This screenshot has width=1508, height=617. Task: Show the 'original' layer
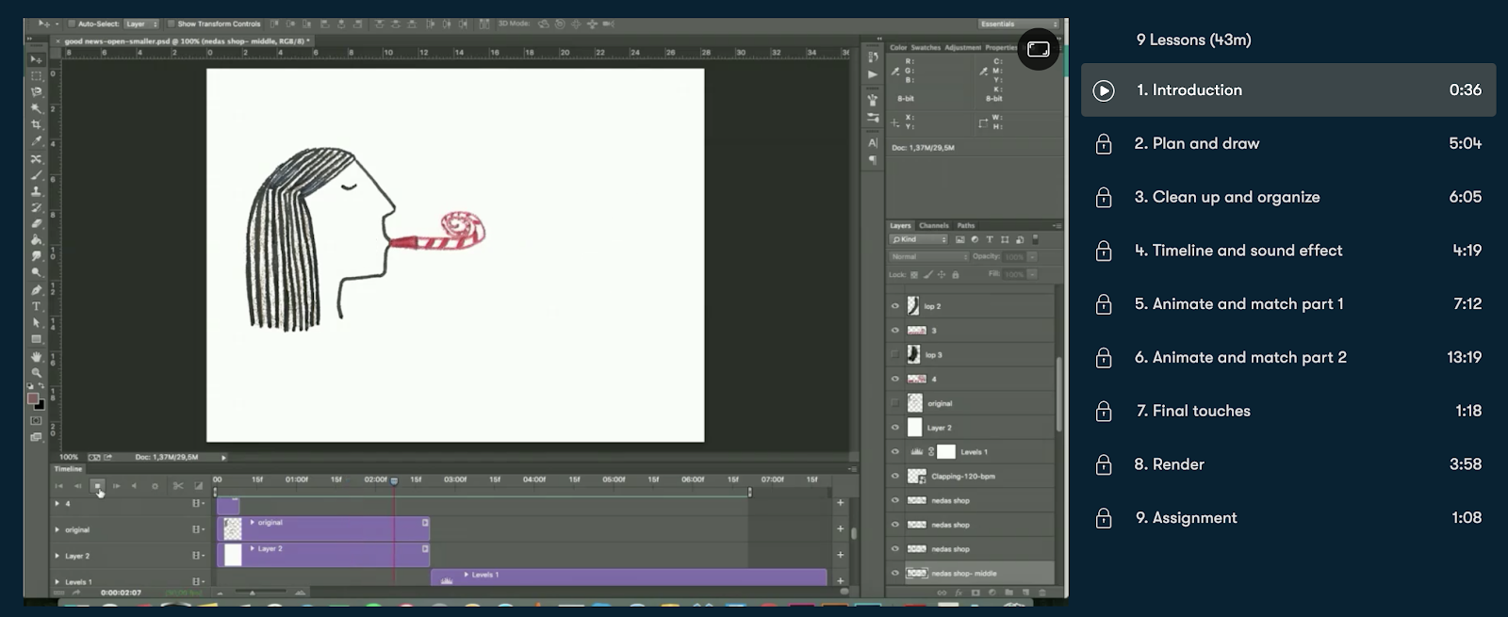895,403
